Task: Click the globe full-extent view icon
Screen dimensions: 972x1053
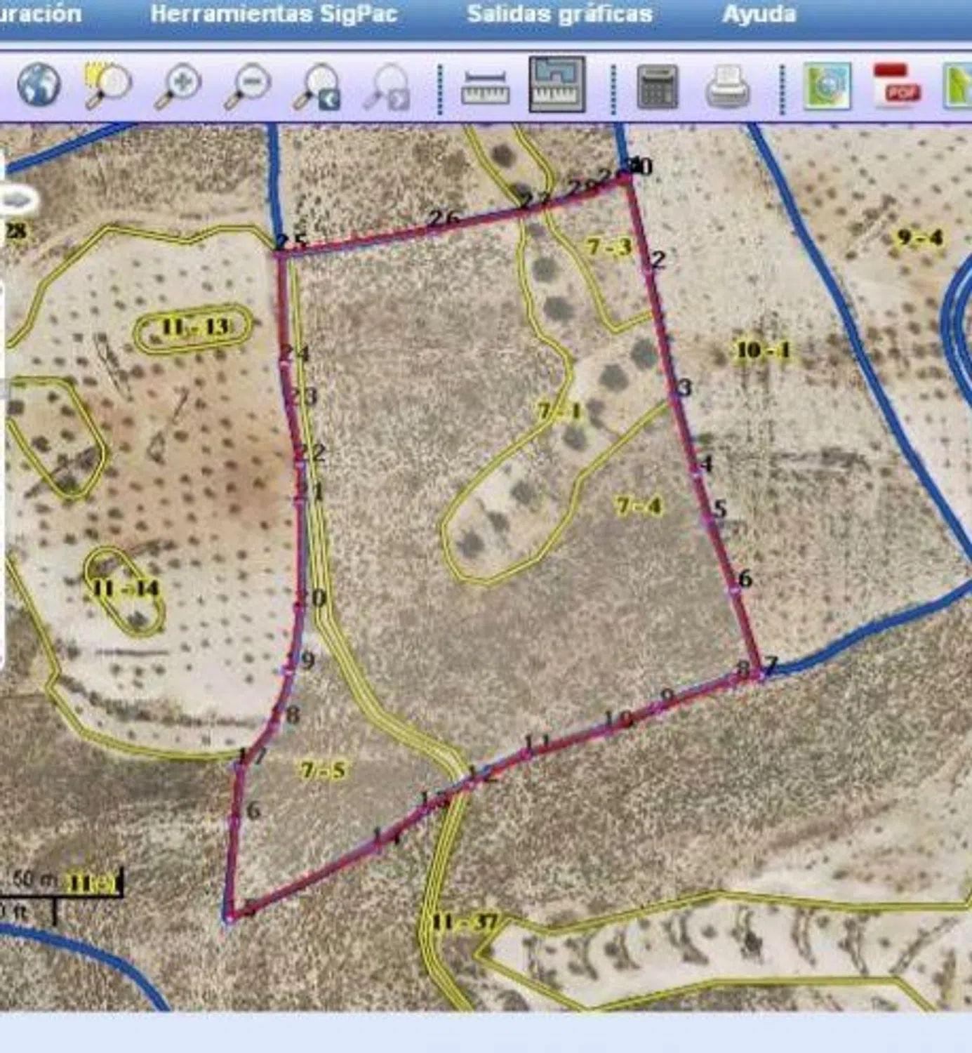Action: click(x=39, y=85)
